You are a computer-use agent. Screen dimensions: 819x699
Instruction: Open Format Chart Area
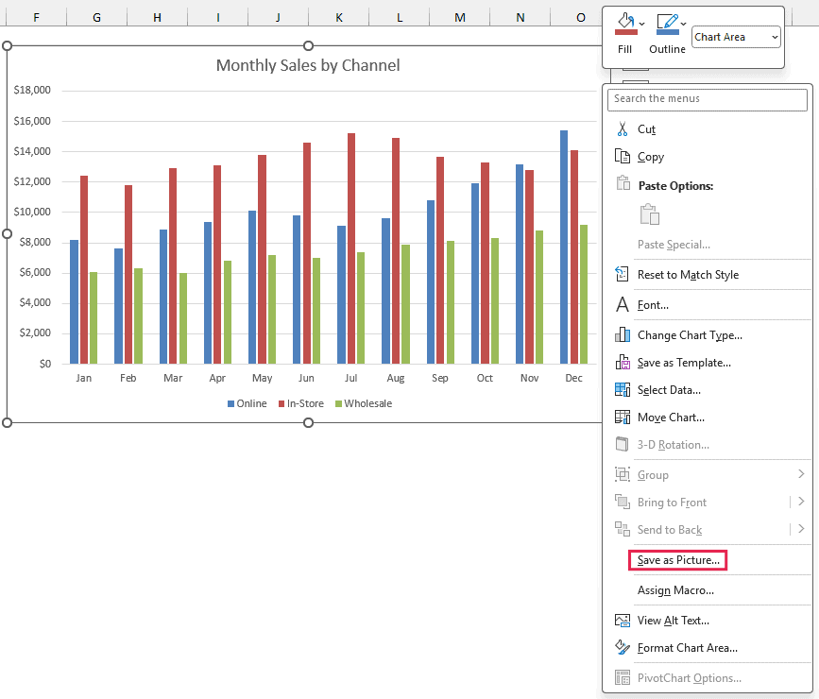tap(688, 648)
